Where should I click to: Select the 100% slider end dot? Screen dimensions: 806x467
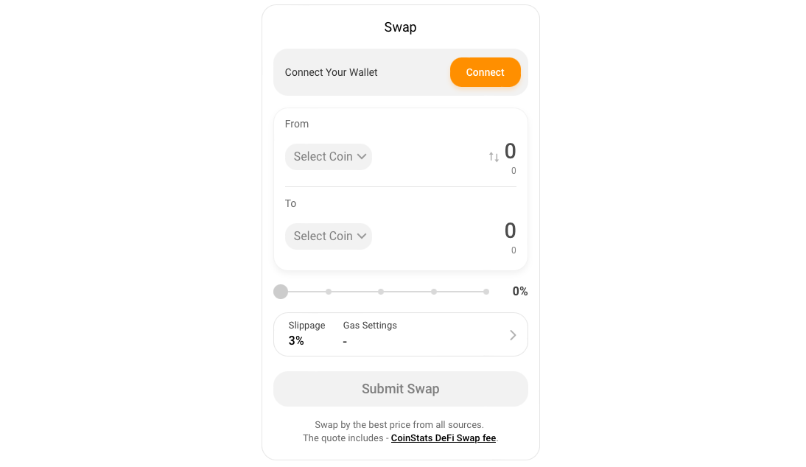(486, 291)
